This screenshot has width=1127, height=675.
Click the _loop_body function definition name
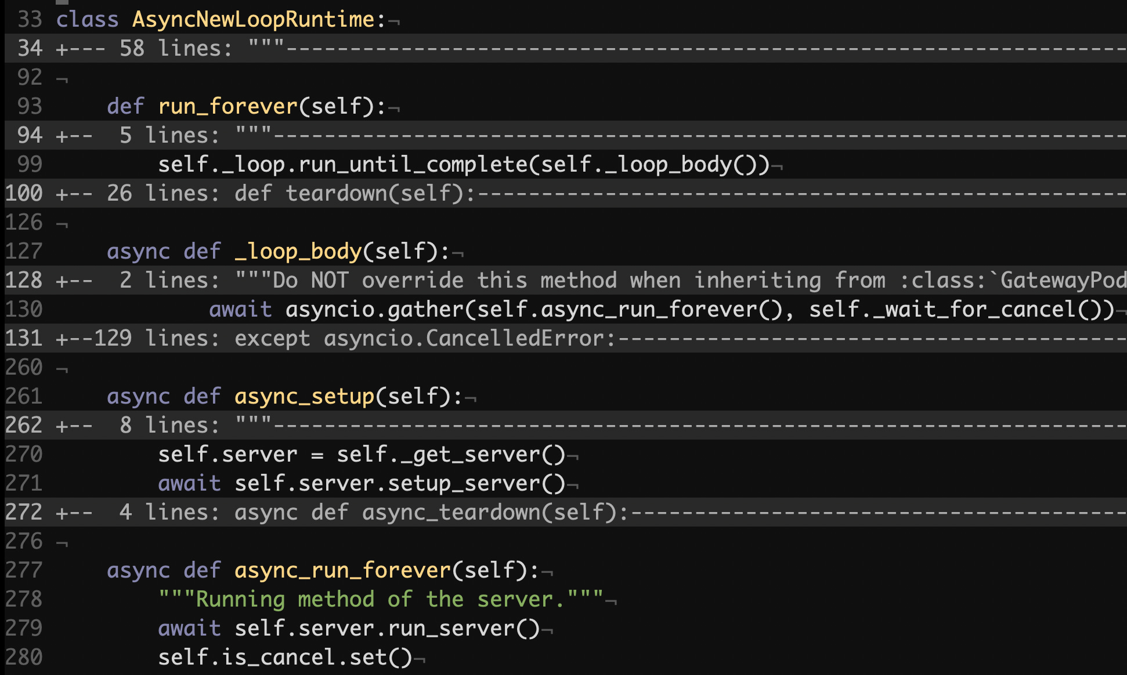(298, 251)
